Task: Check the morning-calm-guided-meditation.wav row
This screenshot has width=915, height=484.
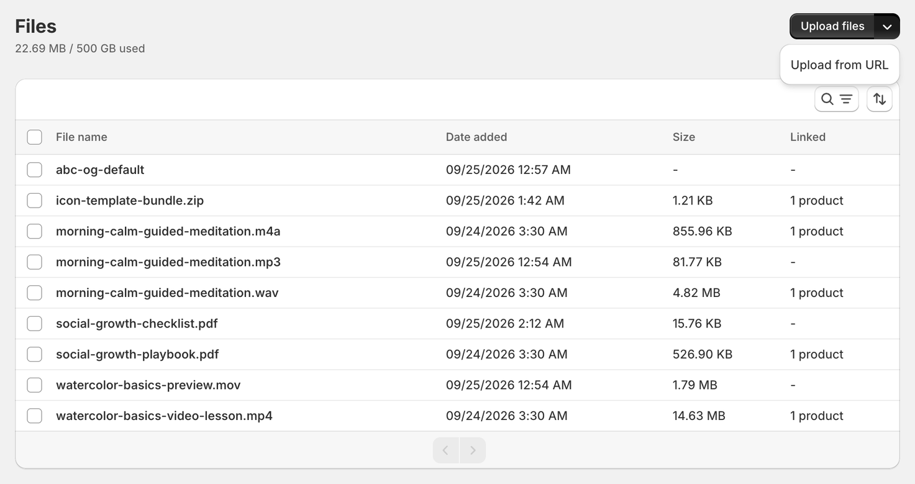Action: (x=35, y=293)
